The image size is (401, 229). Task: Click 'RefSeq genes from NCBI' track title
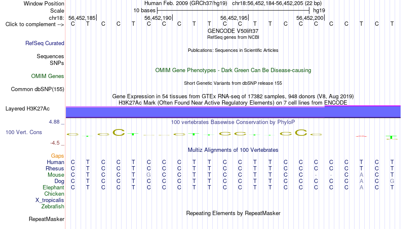click(233, 37)
